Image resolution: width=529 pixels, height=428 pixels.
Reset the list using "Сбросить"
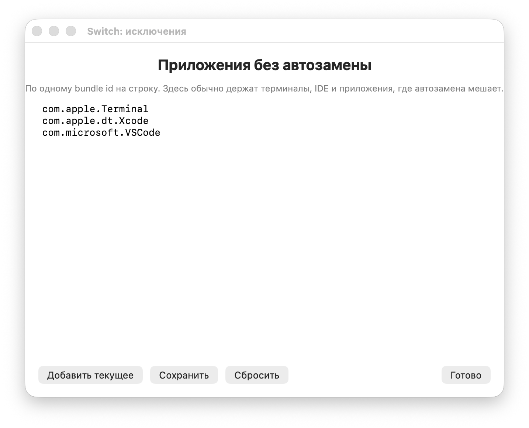(257, 375)
